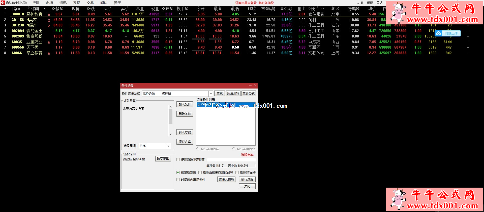484x212 pixels.
Task: Click the cloud upload icon (拖拽上传)
Action: click(x=439, y=33)
